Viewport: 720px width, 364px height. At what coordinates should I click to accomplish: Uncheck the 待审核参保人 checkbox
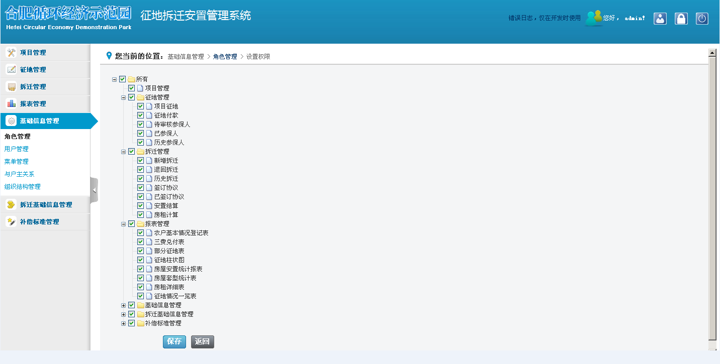pyautogui.click(x=141, y=125)
